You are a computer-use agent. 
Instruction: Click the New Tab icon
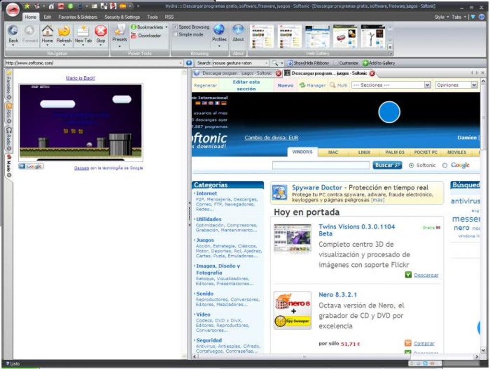[x=83, y=31]
